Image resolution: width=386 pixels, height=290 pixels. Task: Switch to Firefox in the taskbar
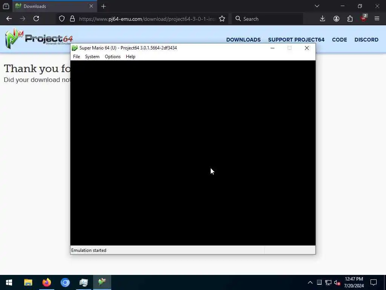(46, 282)
